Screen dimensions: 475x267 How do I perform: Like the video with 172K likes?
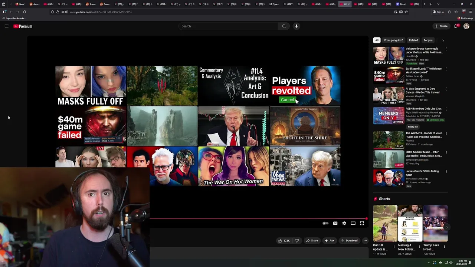coord(284,241)
